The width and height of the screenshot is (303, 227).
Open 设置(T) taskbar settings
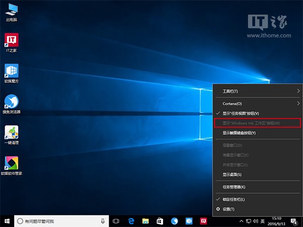258,209
